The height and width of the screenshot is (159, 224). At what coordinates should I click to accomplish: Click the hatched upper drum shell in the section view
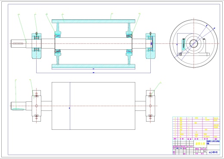click(93, 21)
